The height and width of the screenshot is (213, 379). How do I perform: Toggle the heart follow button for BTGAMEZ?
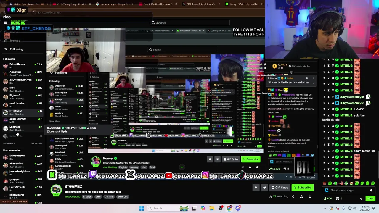click(x=264, y=188)
